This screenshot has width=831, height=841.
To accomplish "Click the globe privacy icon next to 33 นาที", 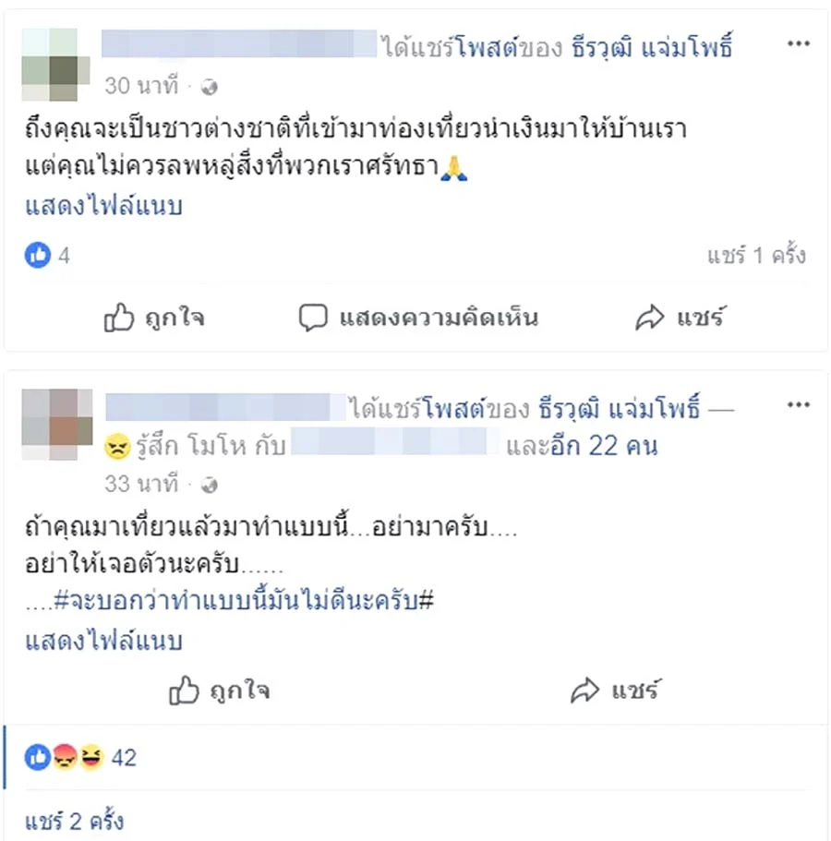I will point(209,486).
